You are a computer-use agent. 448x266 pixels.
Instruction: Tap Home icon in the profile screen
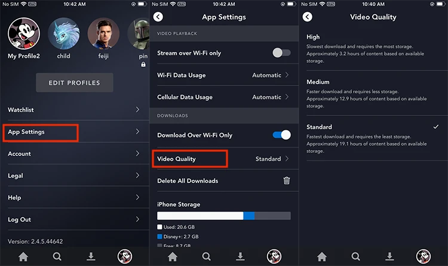[23, 256]
